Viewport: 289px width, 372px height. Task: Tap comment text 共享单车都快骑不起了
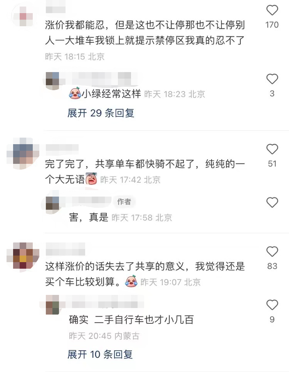pyautogui.click(x=144, y=164)
